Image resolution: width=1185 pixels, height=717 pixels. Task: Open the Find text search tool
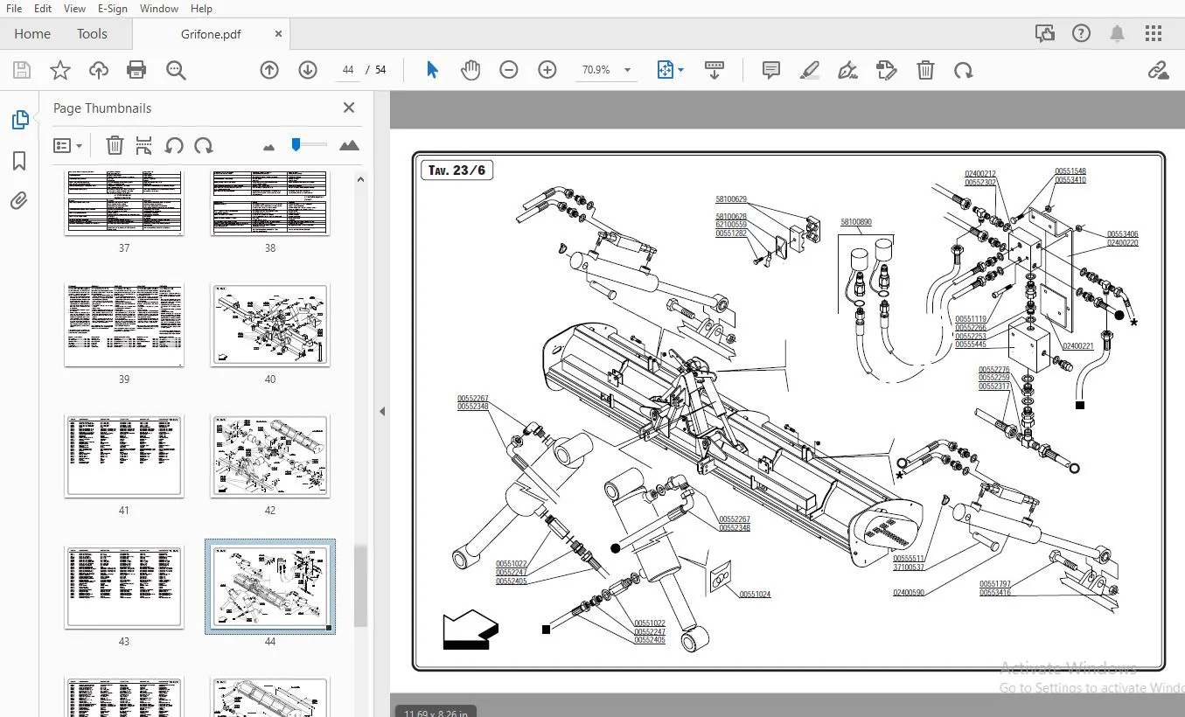[x=176, y=71]
